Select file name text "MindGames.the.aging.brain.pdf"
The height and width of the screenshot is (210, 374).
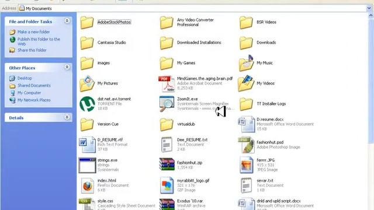[205, 79]
